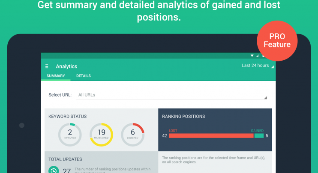The width and height of the screenshot is (318, 173).
Task: Choose the All URLs combo box
Action: 171,95
